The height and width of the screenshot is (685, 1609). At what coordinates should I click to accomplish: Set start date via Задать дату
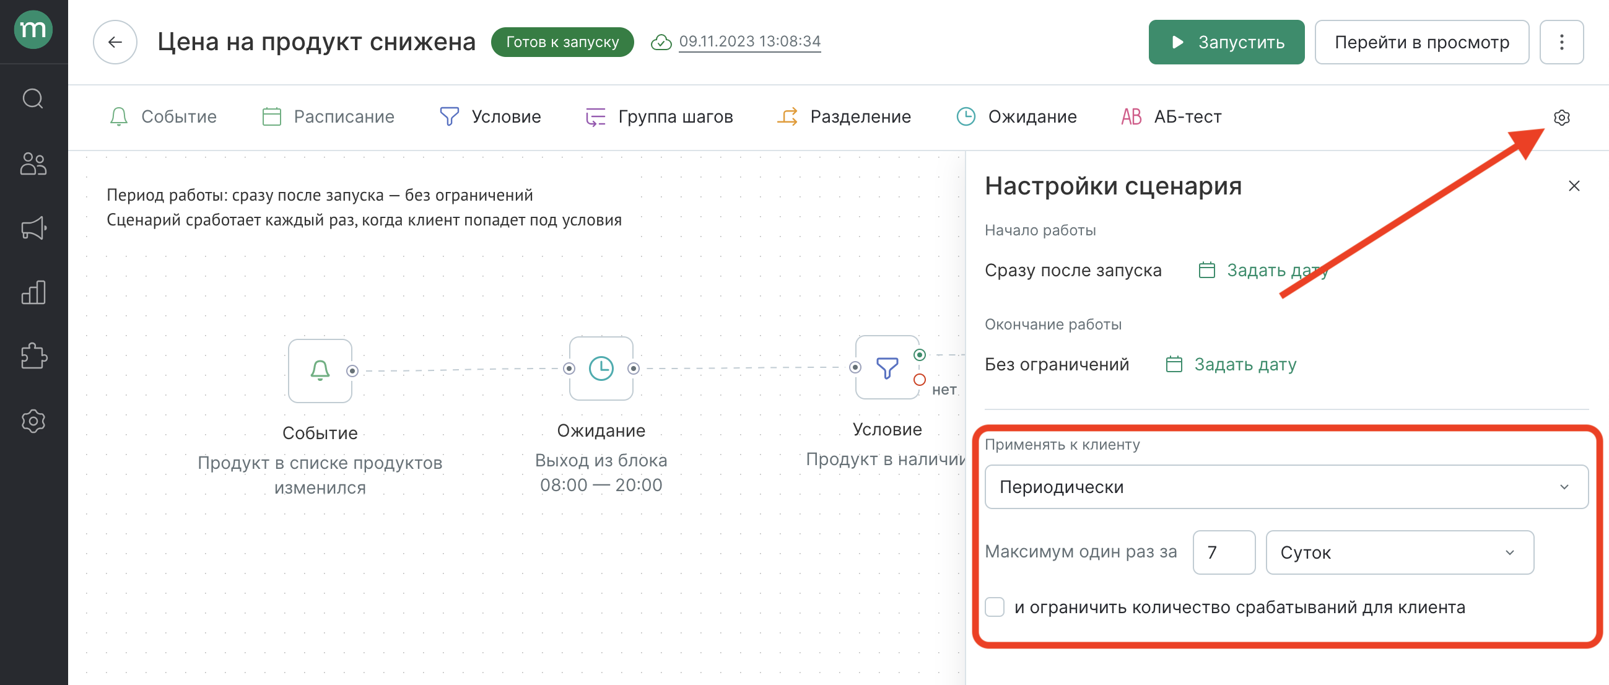[1263, 271]
